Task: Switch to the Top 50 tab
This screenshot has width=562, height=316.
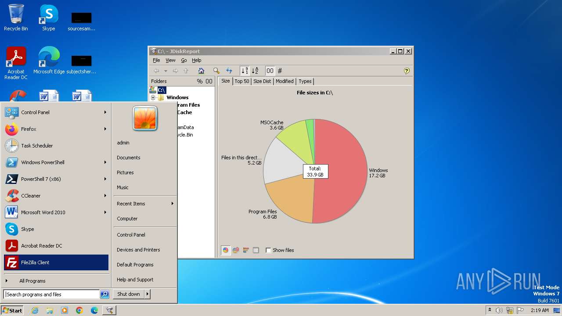Action: (x=241, y=81)
